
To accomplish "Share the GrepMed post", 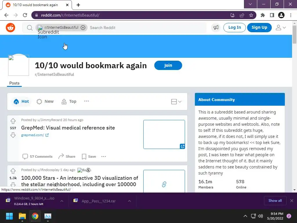I will [67, 157].
